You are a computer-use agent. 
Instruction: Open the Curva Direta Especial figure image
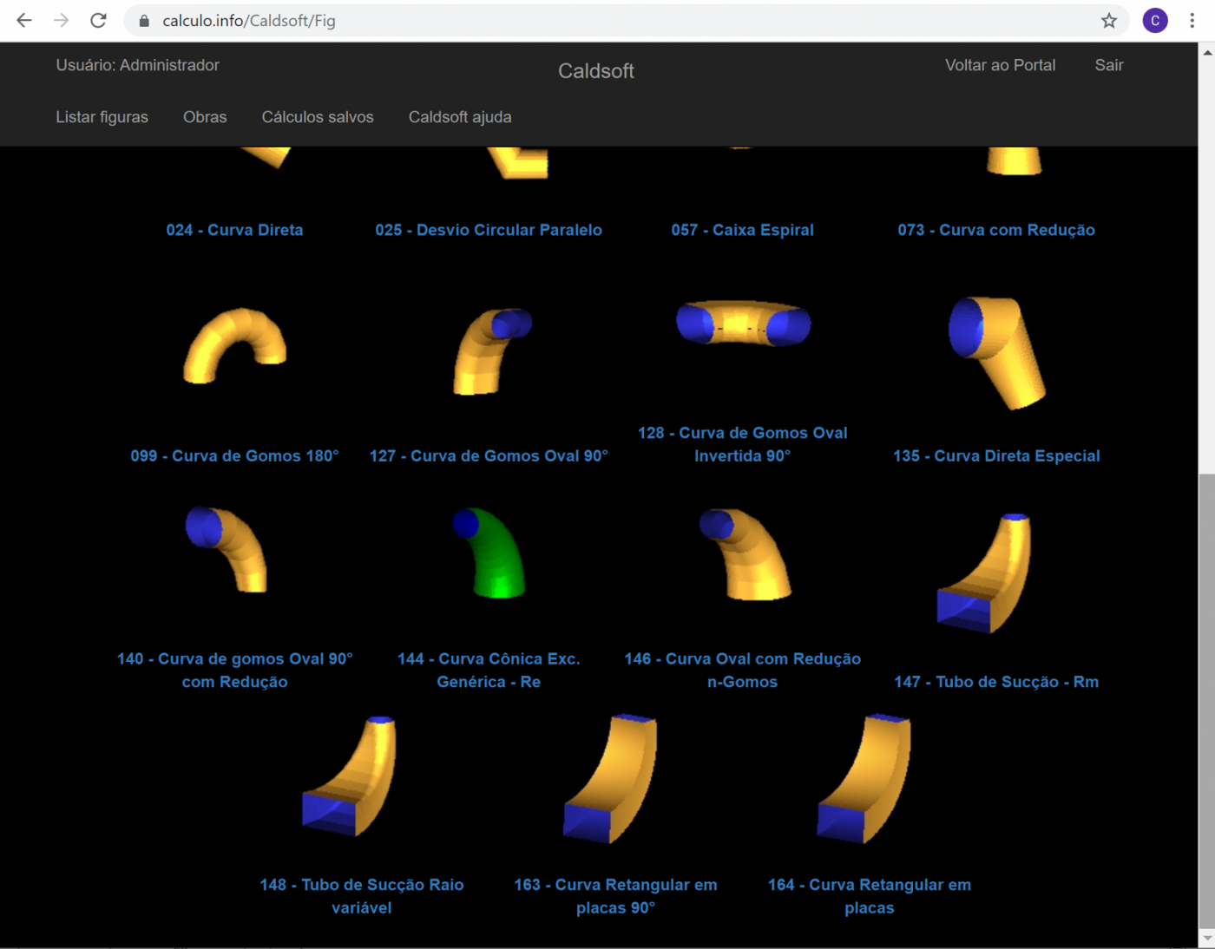pyautogui.click(x=996, y=351)
